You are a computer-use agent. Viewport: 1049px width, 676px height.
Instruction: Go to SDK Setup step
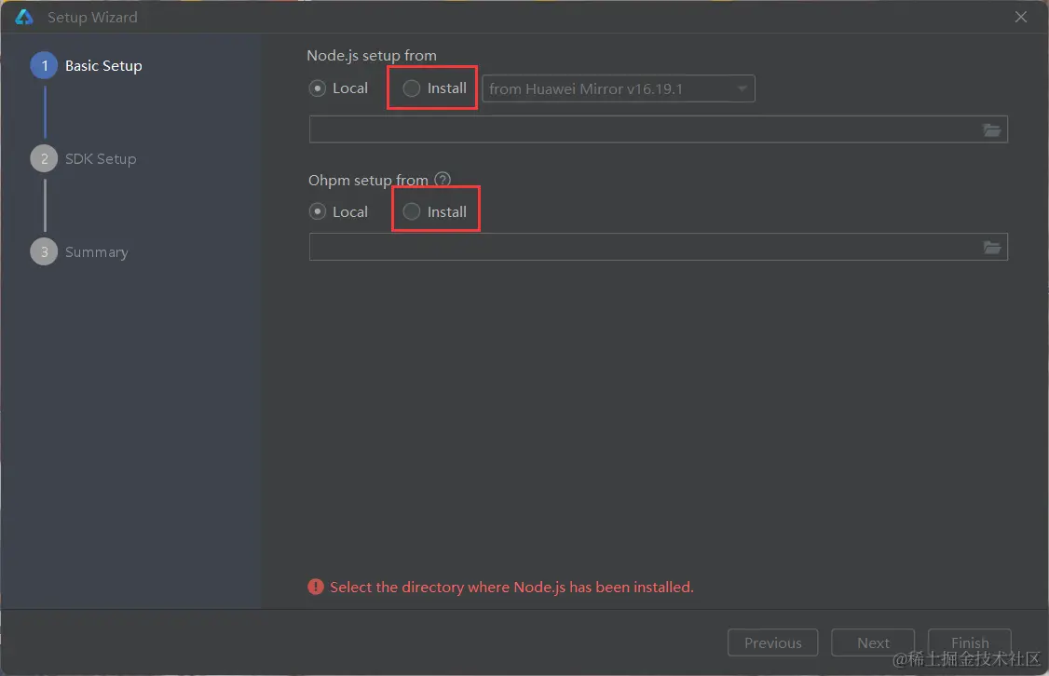84,158
